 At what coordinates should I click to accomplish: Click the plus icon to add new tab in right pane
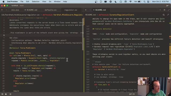pos(160,10)
